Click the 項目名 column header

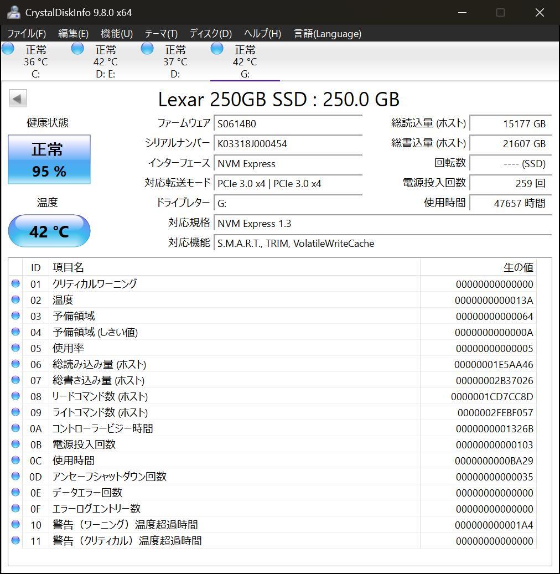tap(234, 267)
